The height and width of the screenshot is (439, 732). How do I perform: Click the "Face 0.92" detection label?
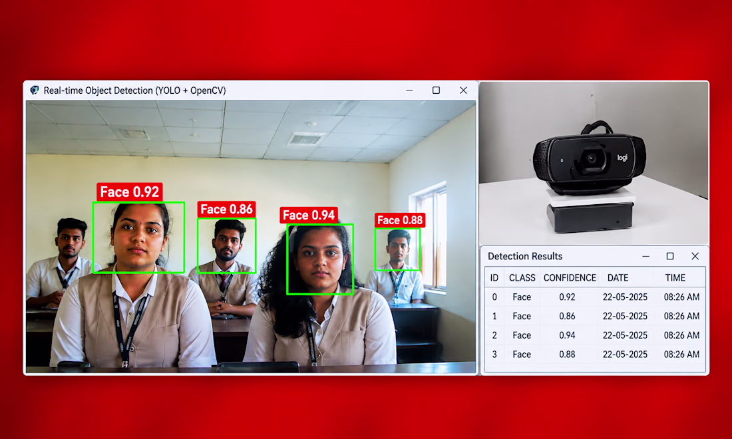tap(130, 192)
